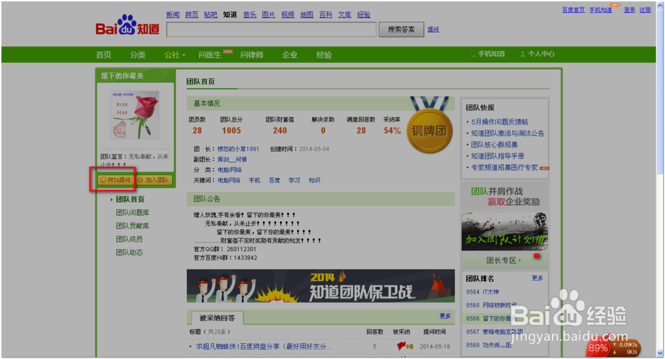Image resolution: width=665 pixels, height=359 pixels.
Task: Click the 向TA提问 button
Action: (116, 179)
